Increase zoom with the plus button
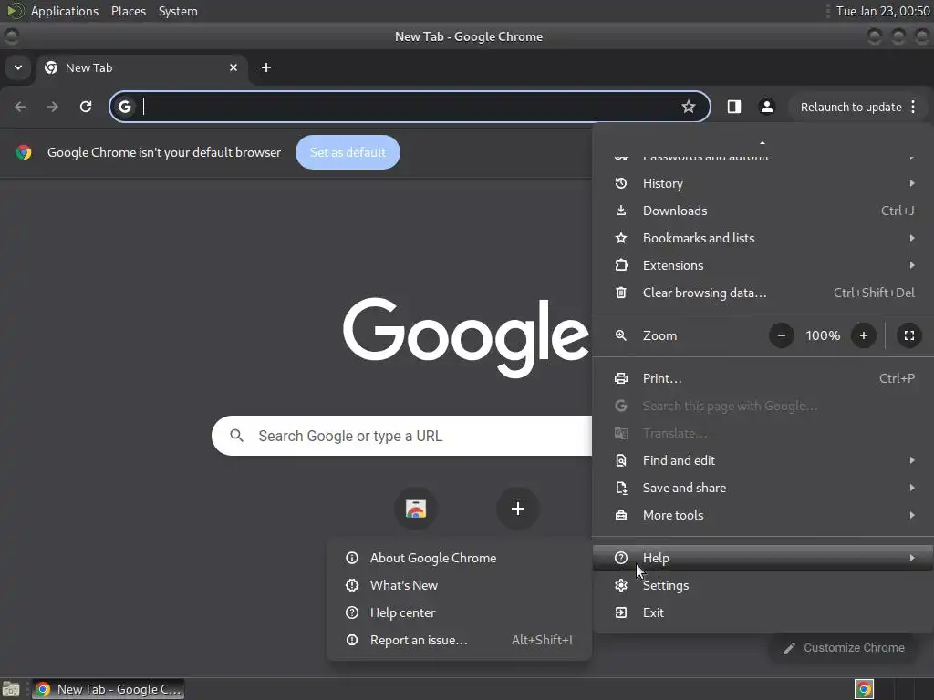 [864, 335]
